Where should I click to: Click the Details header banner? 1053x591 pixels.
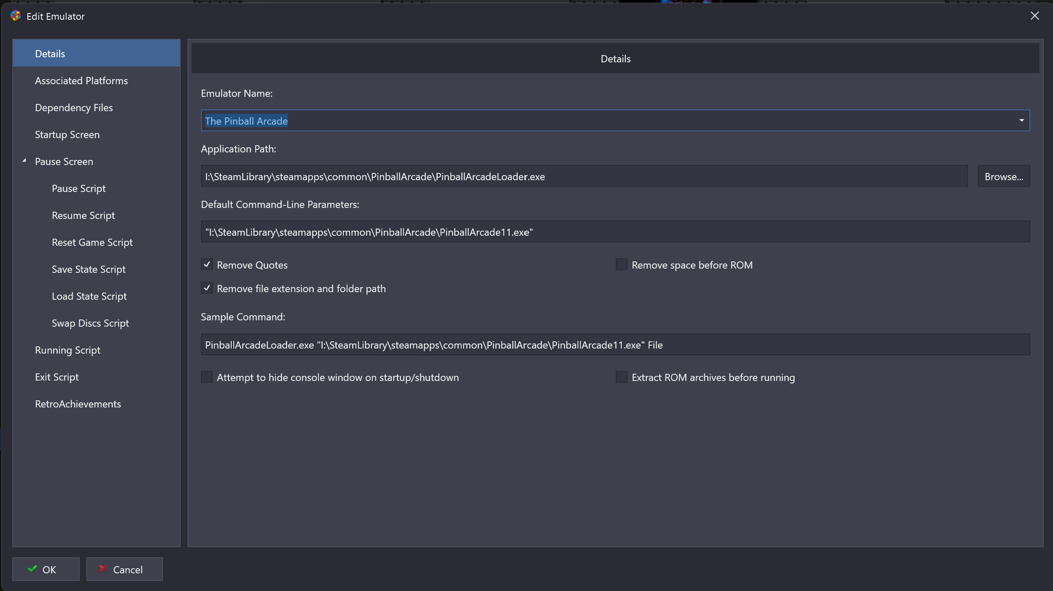tap(615, 59)
